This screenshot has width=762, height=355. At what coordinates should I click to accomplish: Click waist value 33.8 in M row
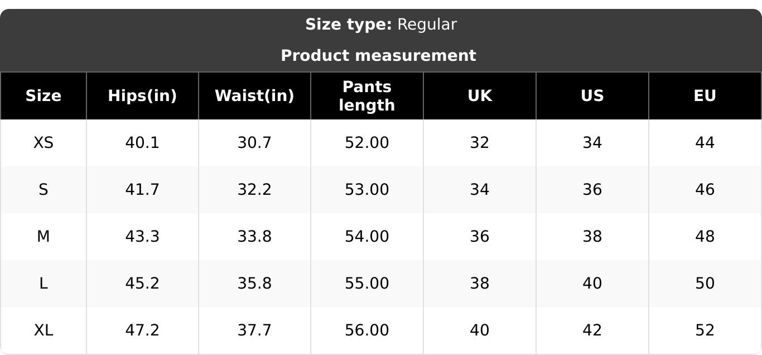point(254,237)
